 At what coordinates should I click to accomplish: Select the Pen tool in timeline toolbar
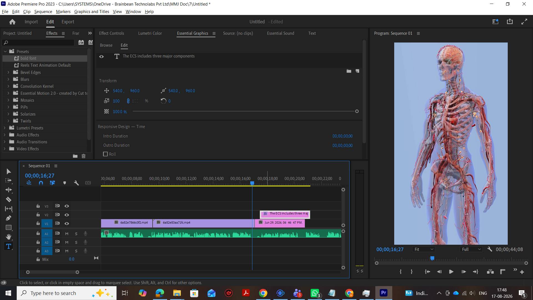(x=9, y=218)
